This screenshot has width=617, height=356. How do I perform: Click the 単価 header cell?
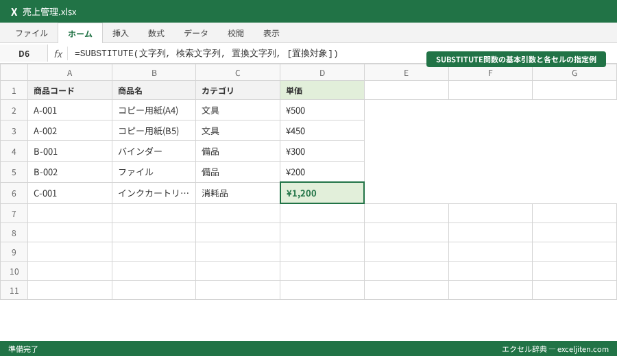click(x=322, y=91)
